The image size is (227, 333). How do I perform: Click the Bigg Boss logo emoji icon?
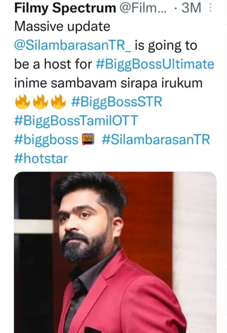[x=88, y=139]
